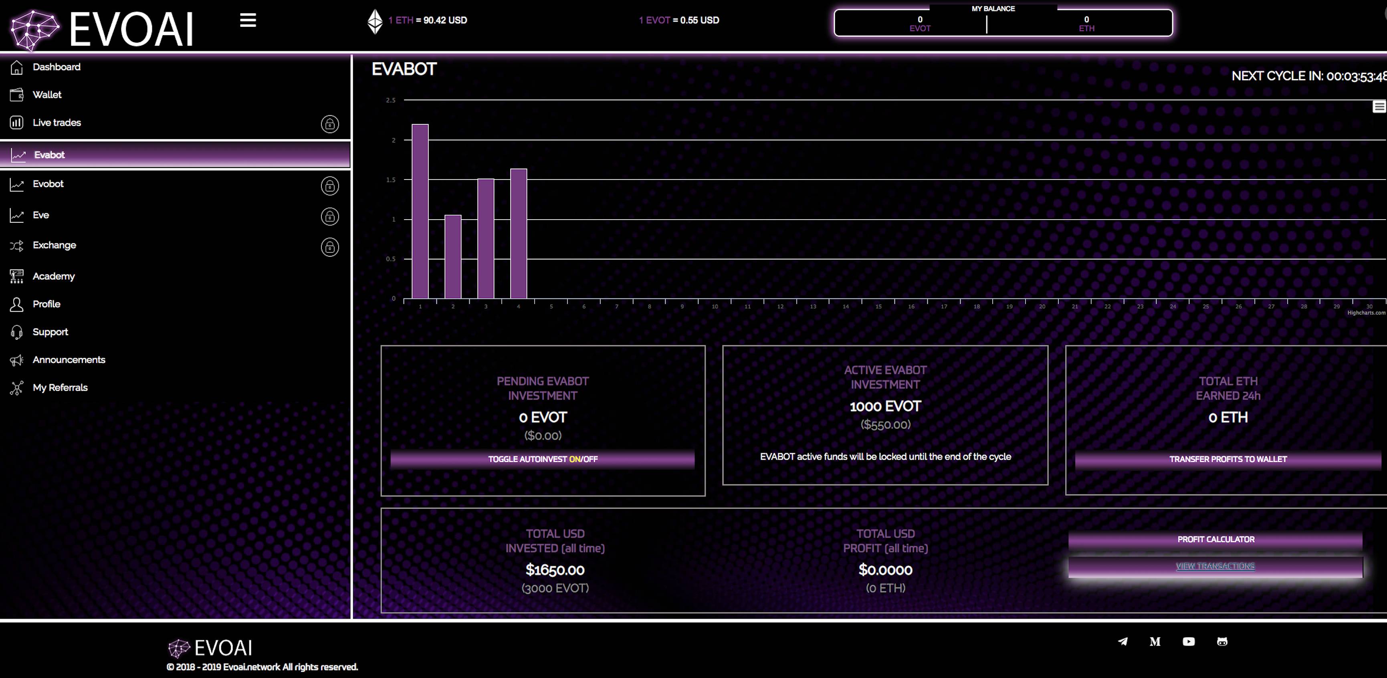This screenshot has height=678, width=1387.
Task: Open the Academy menu item
Action: 54,276
